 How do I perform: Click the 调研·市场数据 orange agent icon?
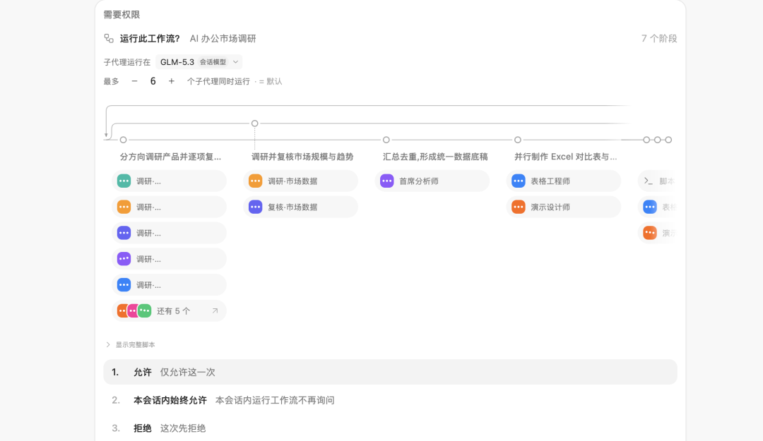[x=256, y=181]
